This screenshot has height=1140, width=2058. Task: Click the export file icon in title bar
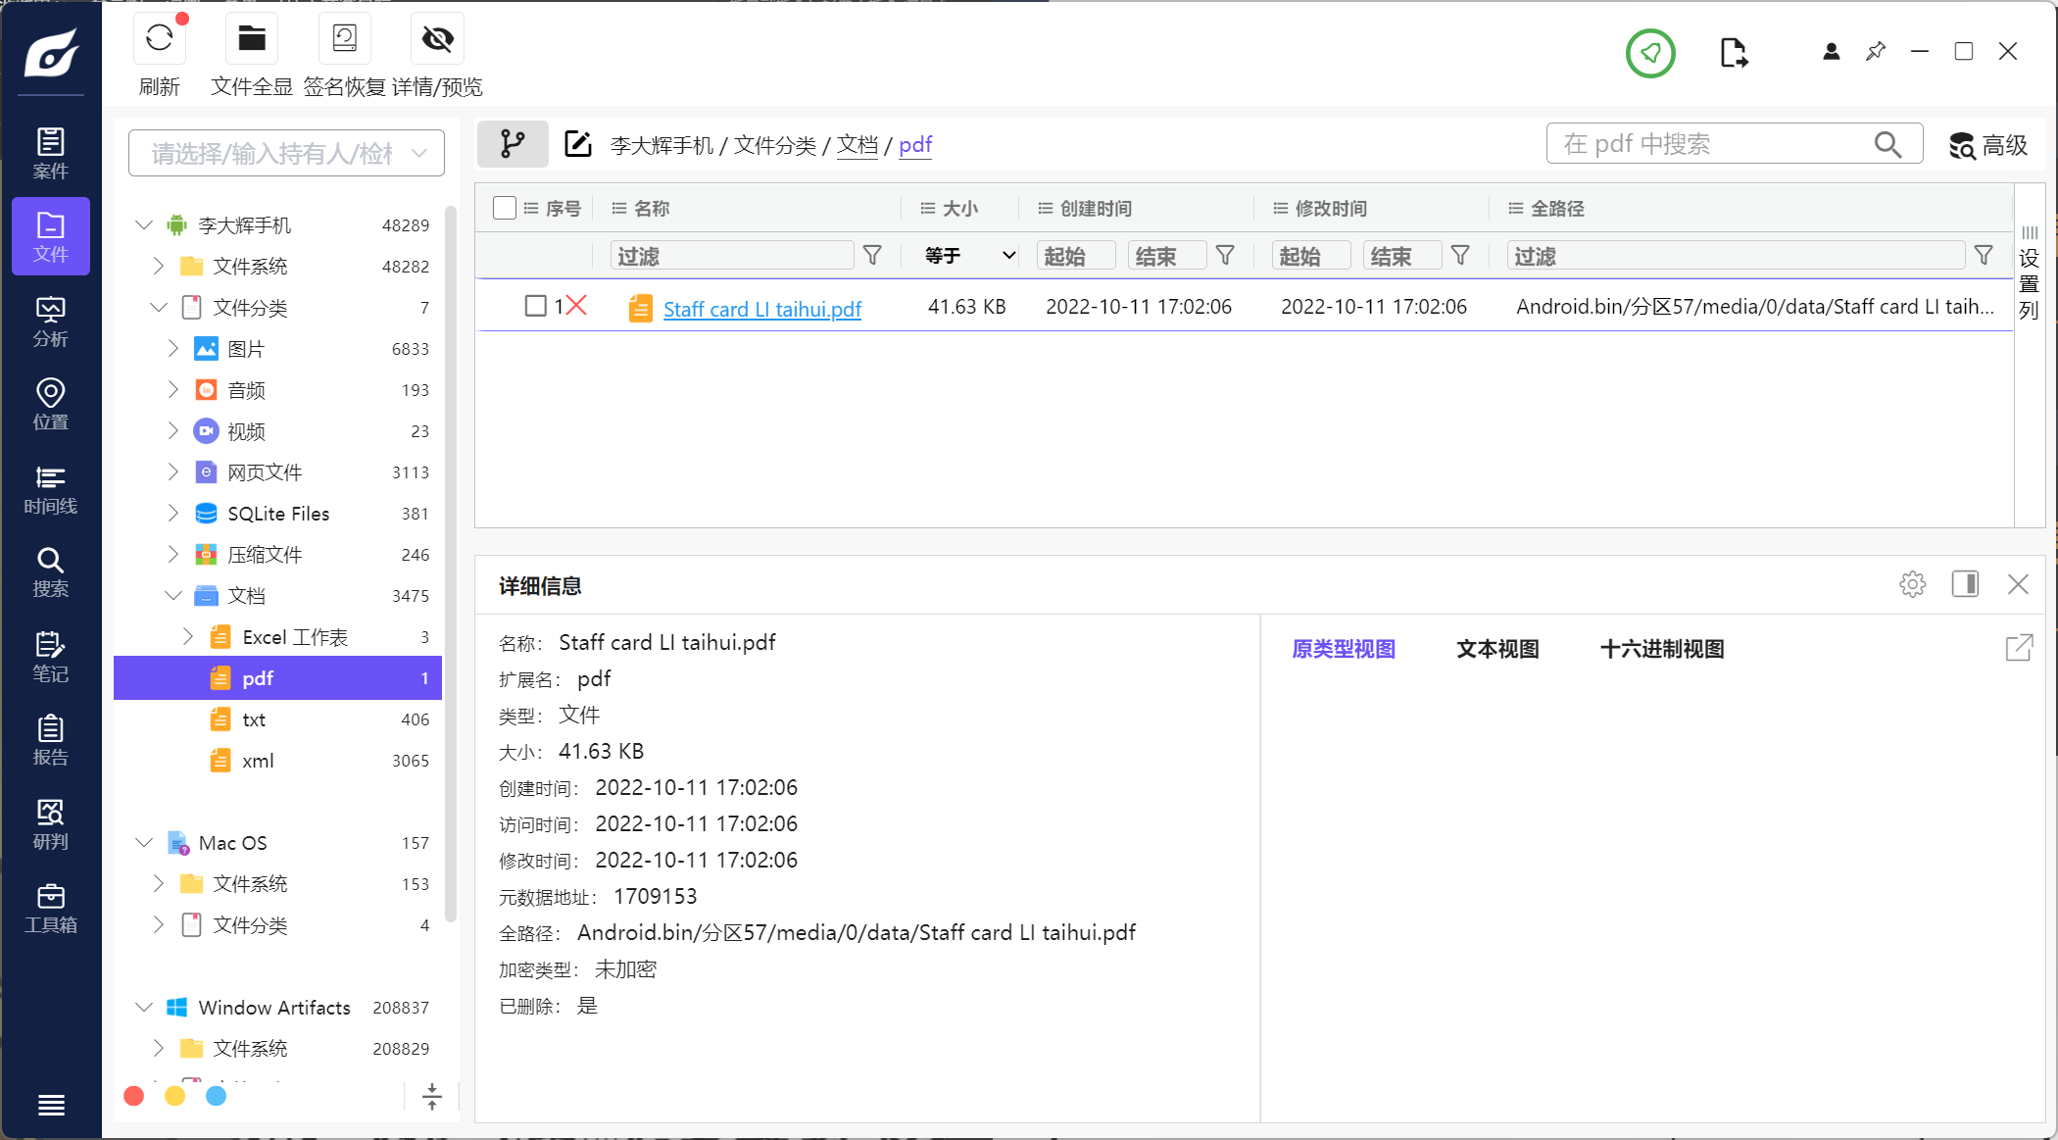[1733, 53]
